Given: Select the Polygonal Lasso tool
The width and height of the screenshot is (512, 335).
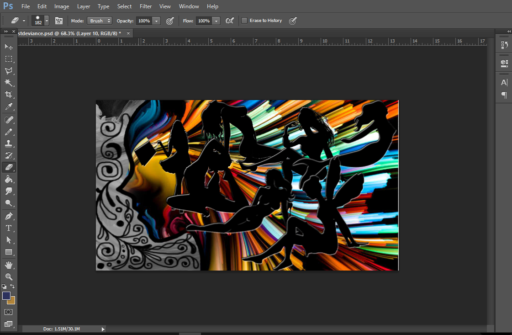Looking at the screenshot, I should (x=9, y=70).
